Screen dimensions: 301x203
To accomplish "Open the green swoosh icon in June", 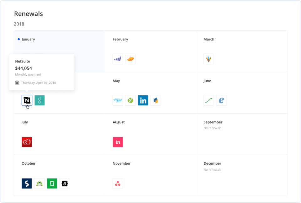I will (x=209, y=100).
